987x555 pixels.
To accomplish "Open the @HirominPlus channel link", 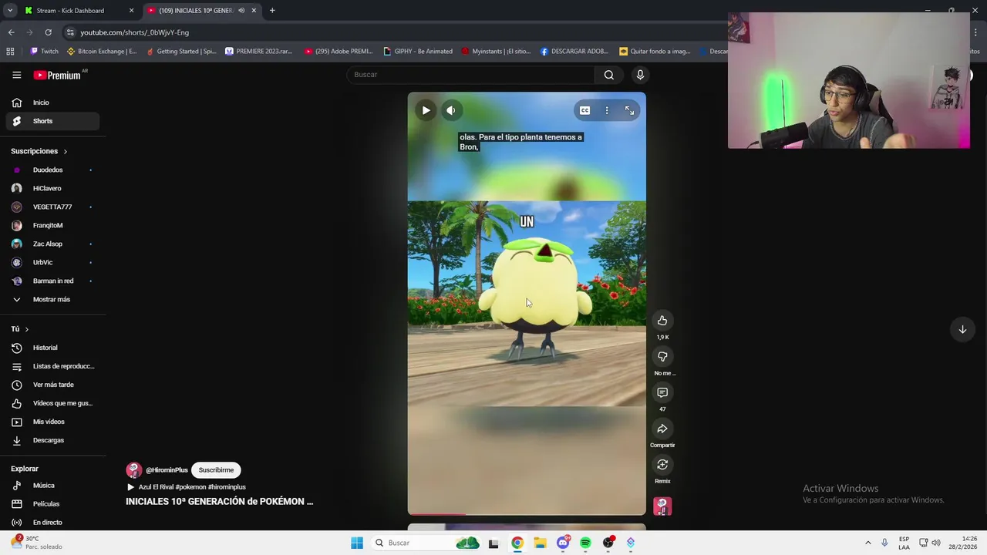I will (x=167, y=470).
